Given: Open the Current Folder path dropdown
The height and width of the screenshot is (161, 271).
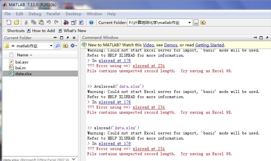Looking at the screenshot, I should pos(189,23).
